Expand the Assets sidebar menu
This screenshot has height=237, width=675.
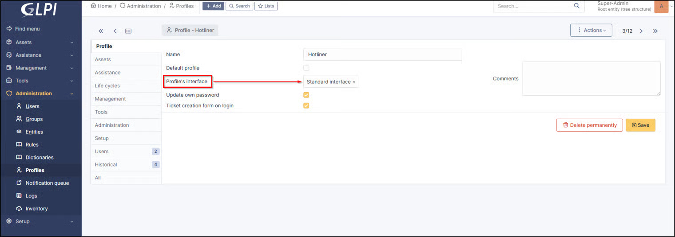(x=40, y=42)
